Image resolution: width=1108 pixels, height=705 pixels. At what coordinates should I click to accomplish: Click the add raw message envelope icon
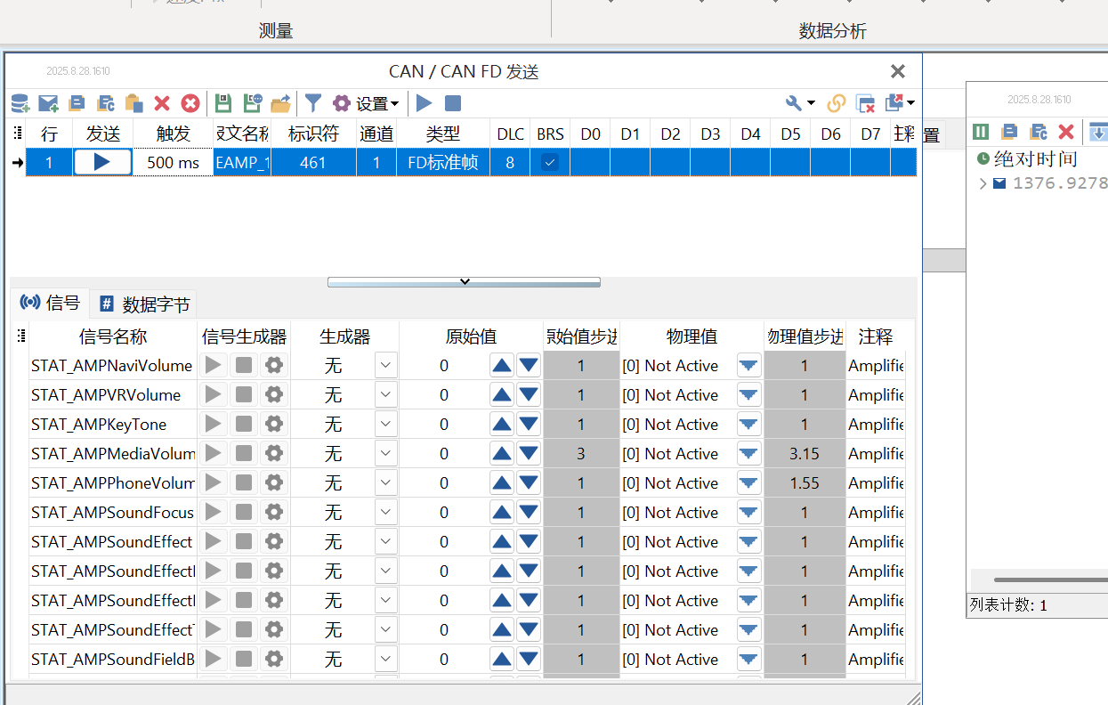tap(48, 103)
